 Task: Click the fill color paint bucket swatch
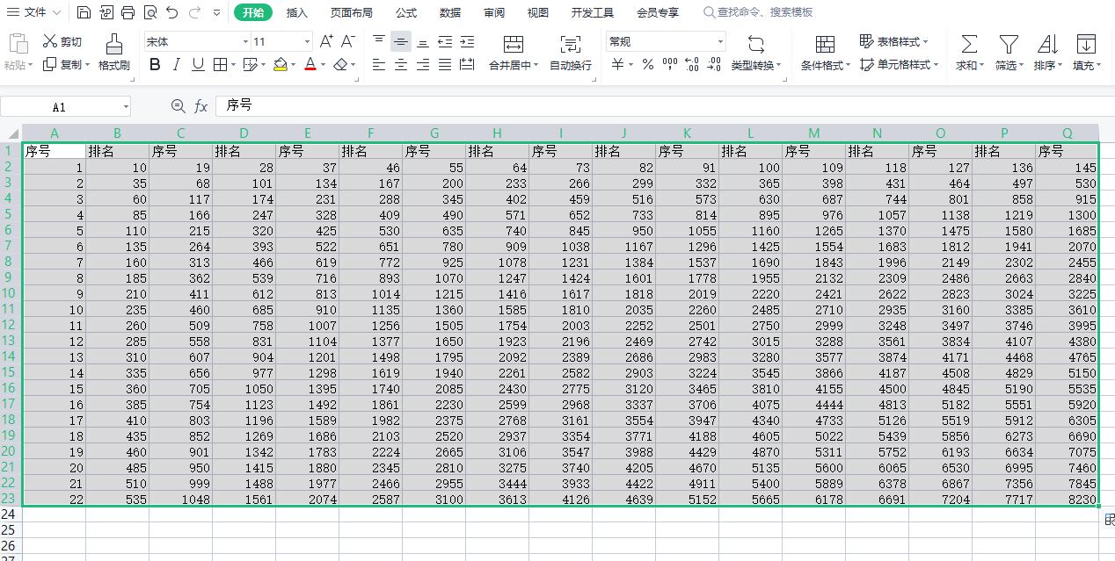[x=280, y=64]
